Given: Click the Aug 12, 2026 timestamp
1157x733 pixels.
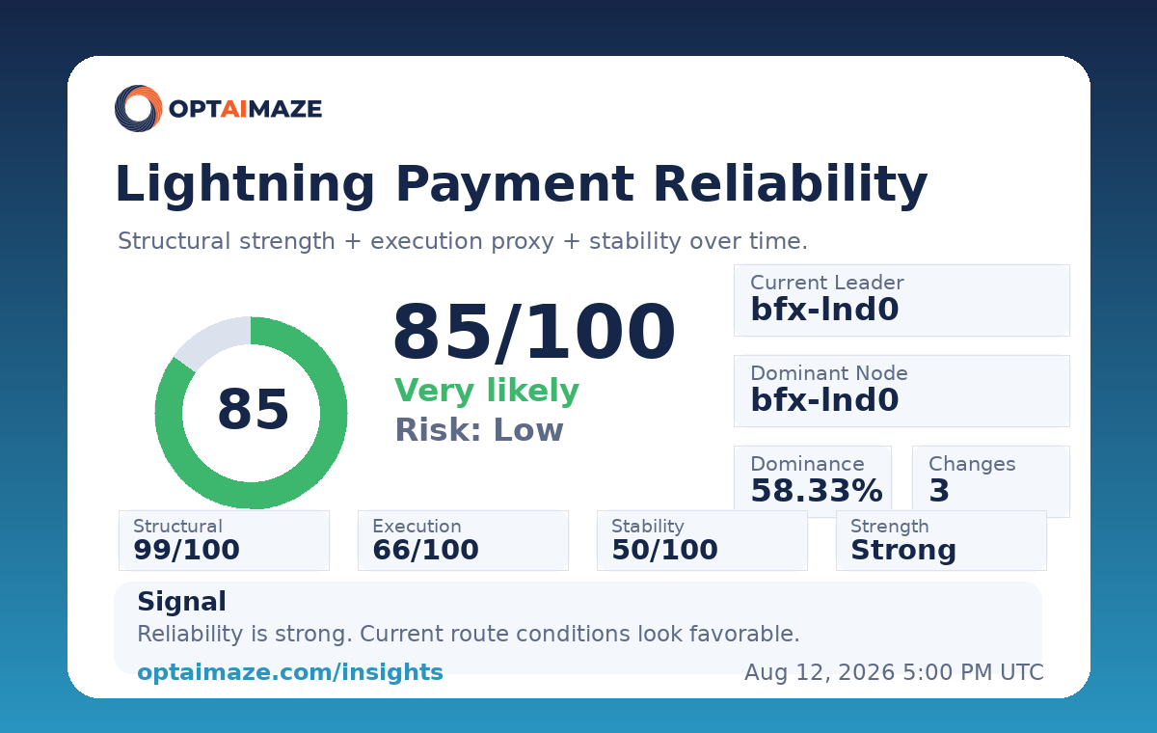Looking at the screenshot, I should tap(894, 672).
